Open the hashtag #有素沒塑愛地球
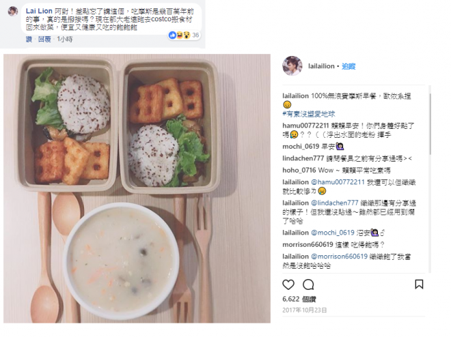The width and height of the screenshot is (451, 337). click(309, 114)
